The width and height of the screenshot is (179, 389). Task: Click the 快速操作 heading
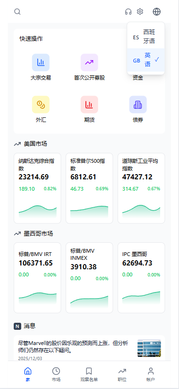31,39
